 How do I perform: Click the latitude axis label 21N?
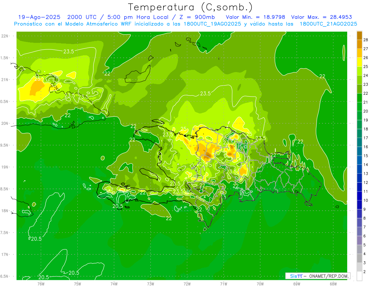click(x=5, y=80)
